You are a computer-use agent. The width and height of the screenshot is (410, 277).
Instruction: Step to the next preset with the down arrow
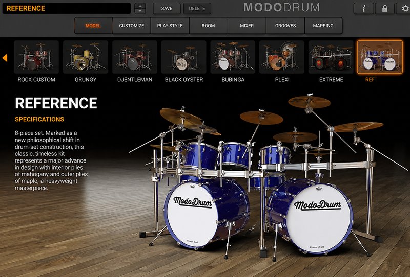tap(140, 11)
